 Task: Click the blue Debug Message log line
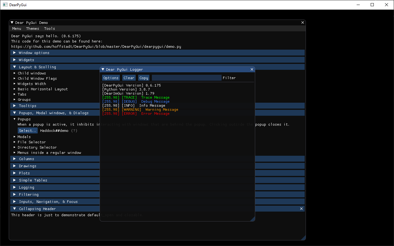(x=136, y=101)
